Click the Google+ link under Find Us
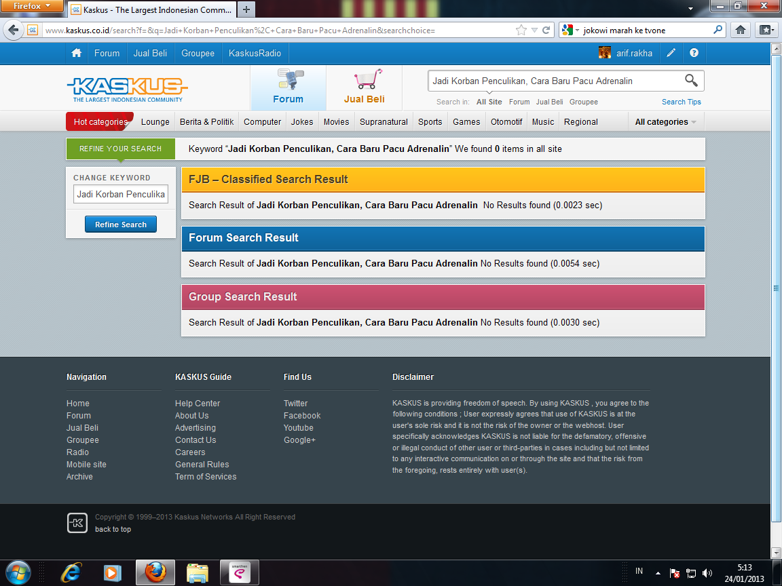Screen dimensions: 782x586 (x=300, y=440)
